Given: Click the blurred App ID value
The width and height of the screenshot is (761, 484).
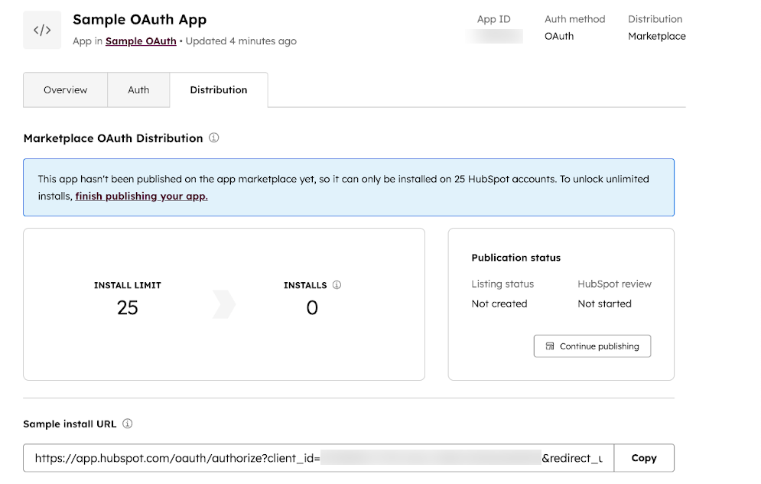Looking at the screenshot, I should click(x=494, y=37).
